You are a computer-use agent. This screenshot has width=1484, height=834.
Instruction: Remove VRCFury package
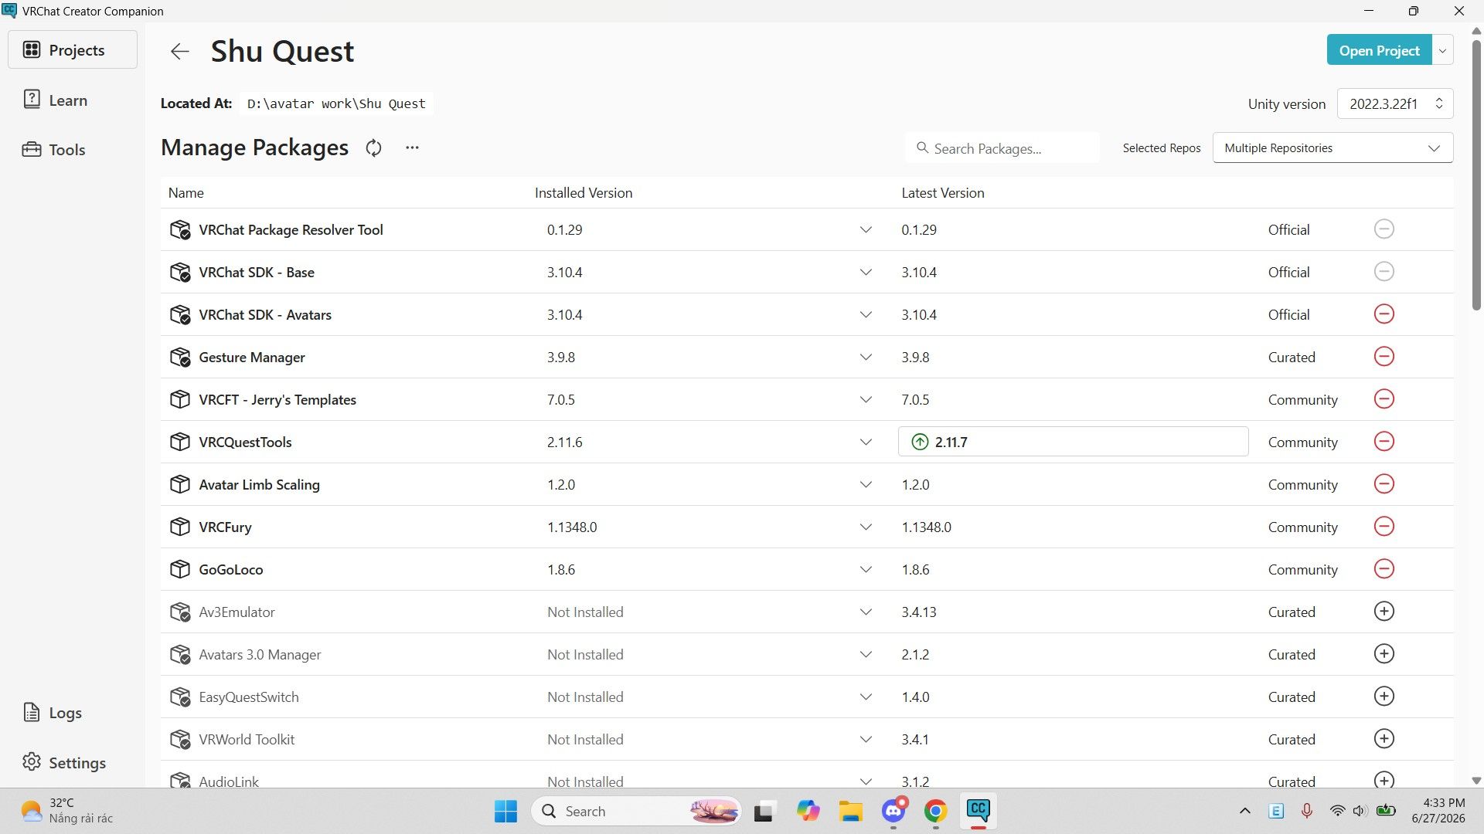tap(1384, 527)
